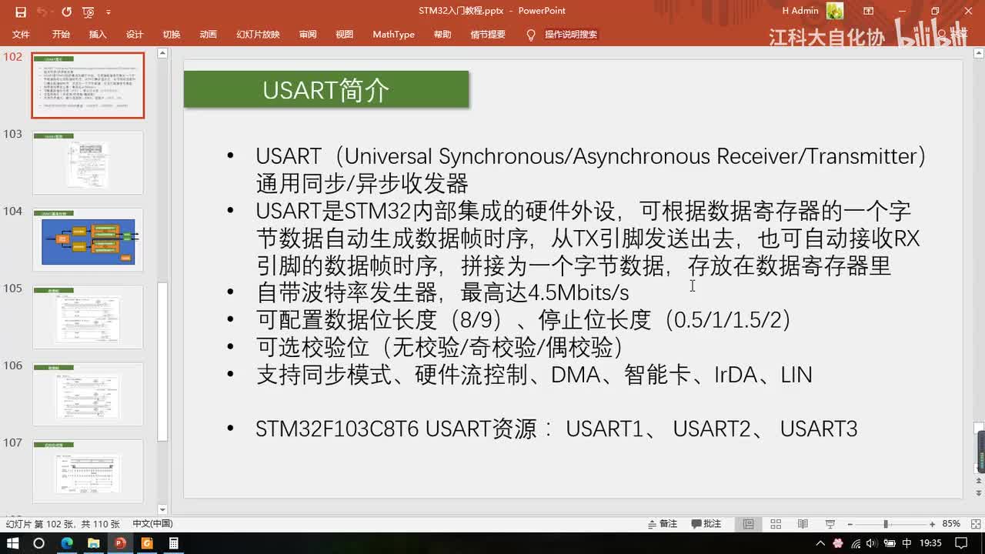Click the 幻灯片 第 102 张 status text
This screenshot has height=554, width=985.
click(62, 524)
